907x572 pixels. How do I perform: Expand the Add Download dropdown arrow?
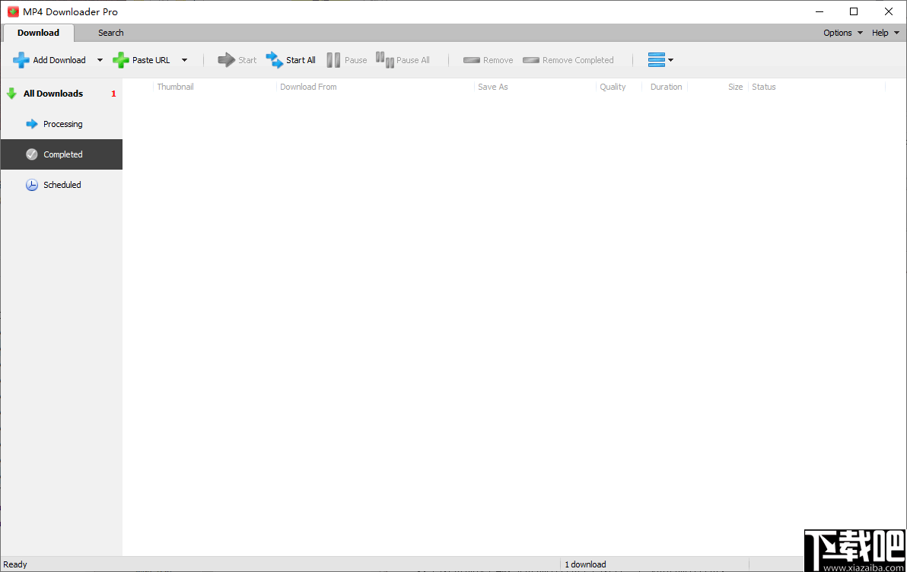tap(100, 60)
